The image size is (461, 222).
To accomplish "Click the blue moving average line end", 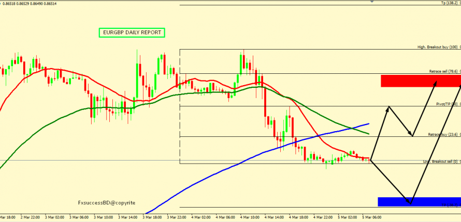I will click(x=368, y=124).
